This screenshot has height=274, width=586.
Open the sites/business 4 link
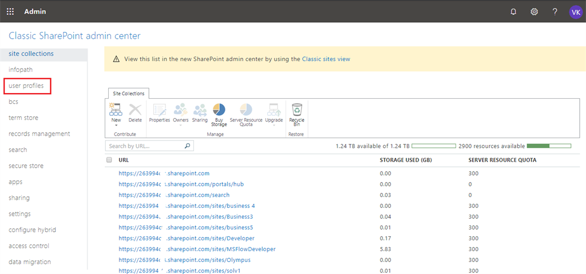[187, 205]
